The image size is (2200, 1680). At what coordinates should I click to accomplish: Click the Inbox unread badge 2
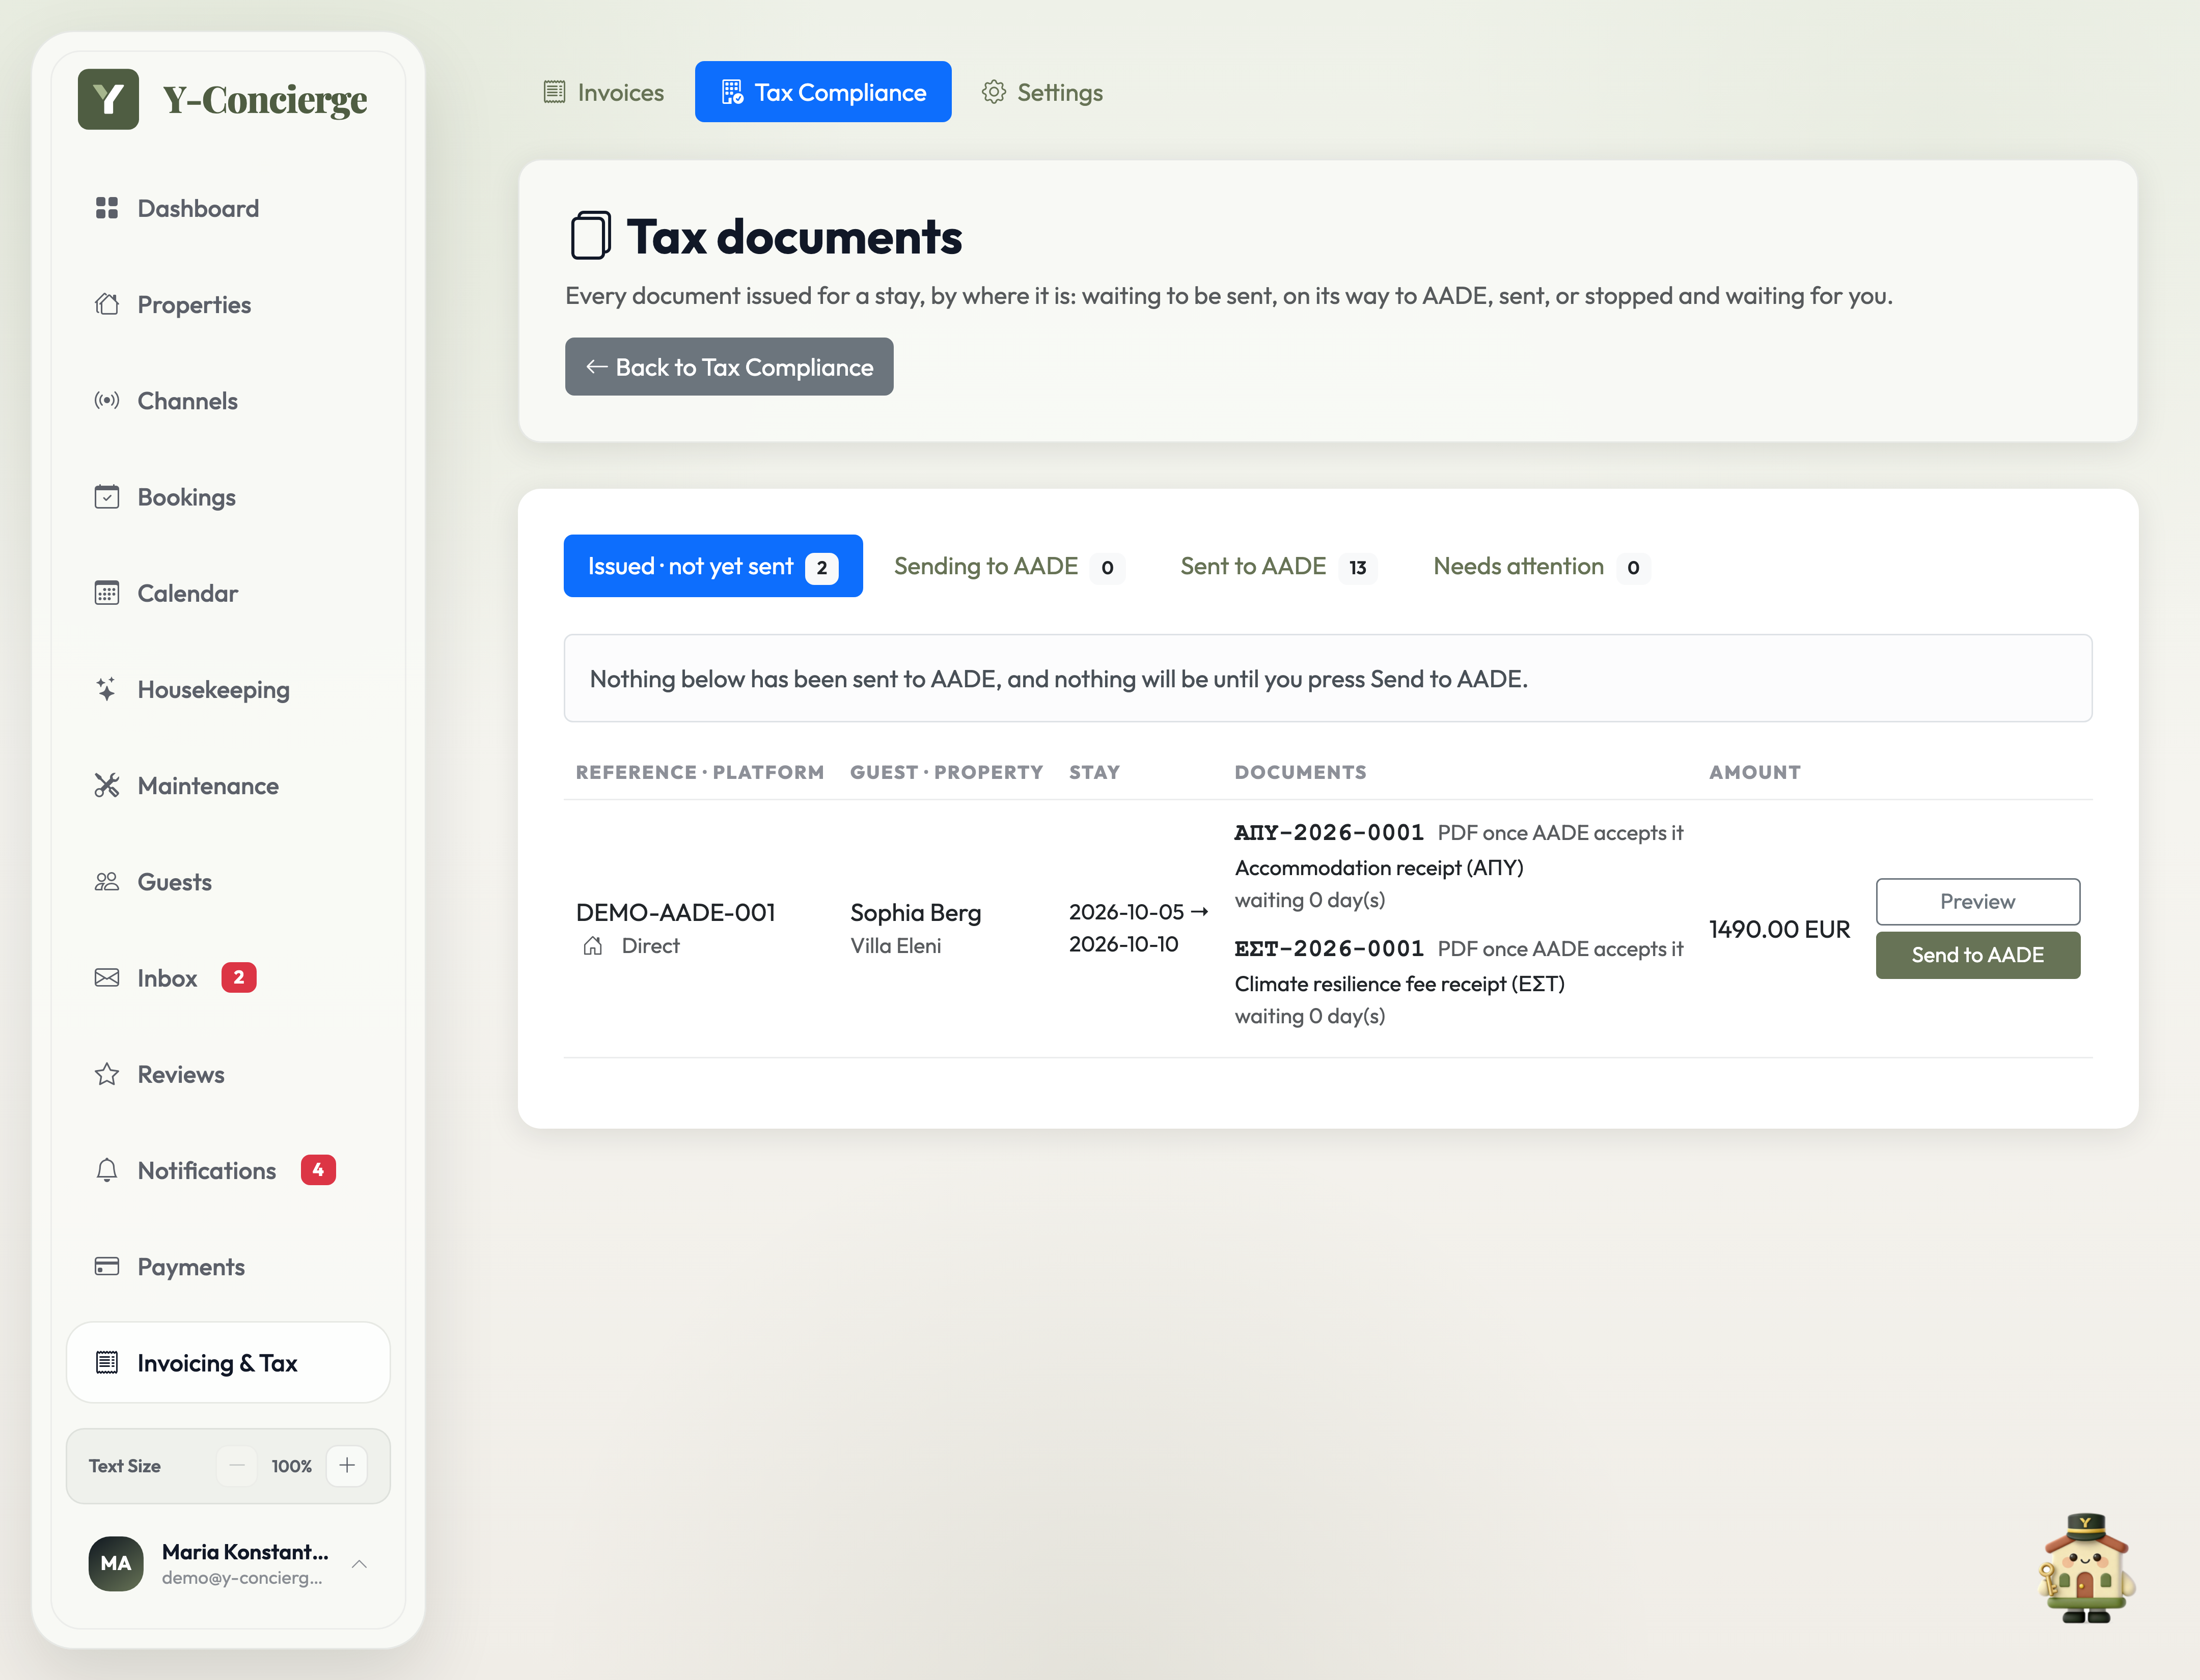[238, 977]
